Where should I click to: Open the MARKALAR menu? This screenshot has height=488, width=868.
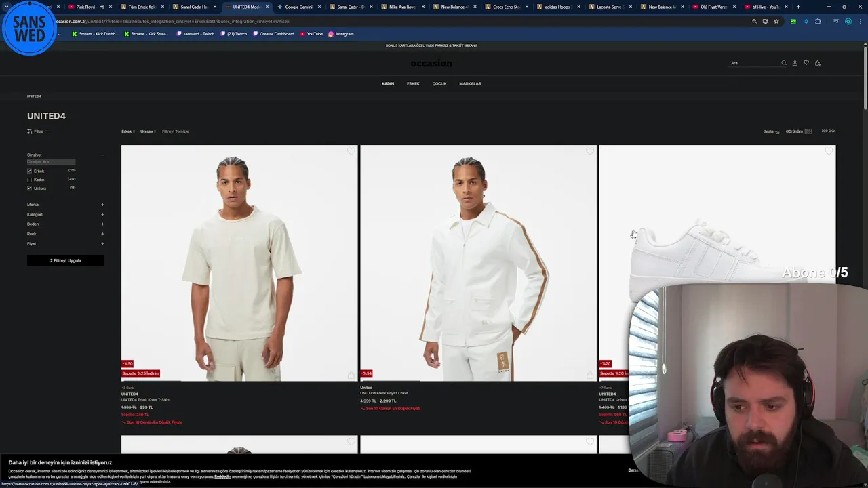pos(470,84)
